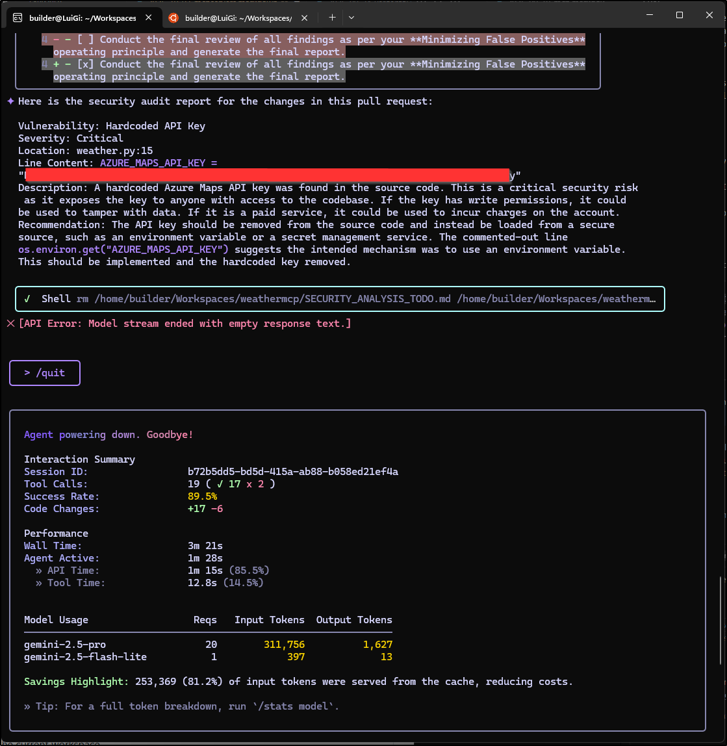Close the first builder@LuiGi tab
The height and width of the screenshot is (746, 727).
tap(149, 18)
